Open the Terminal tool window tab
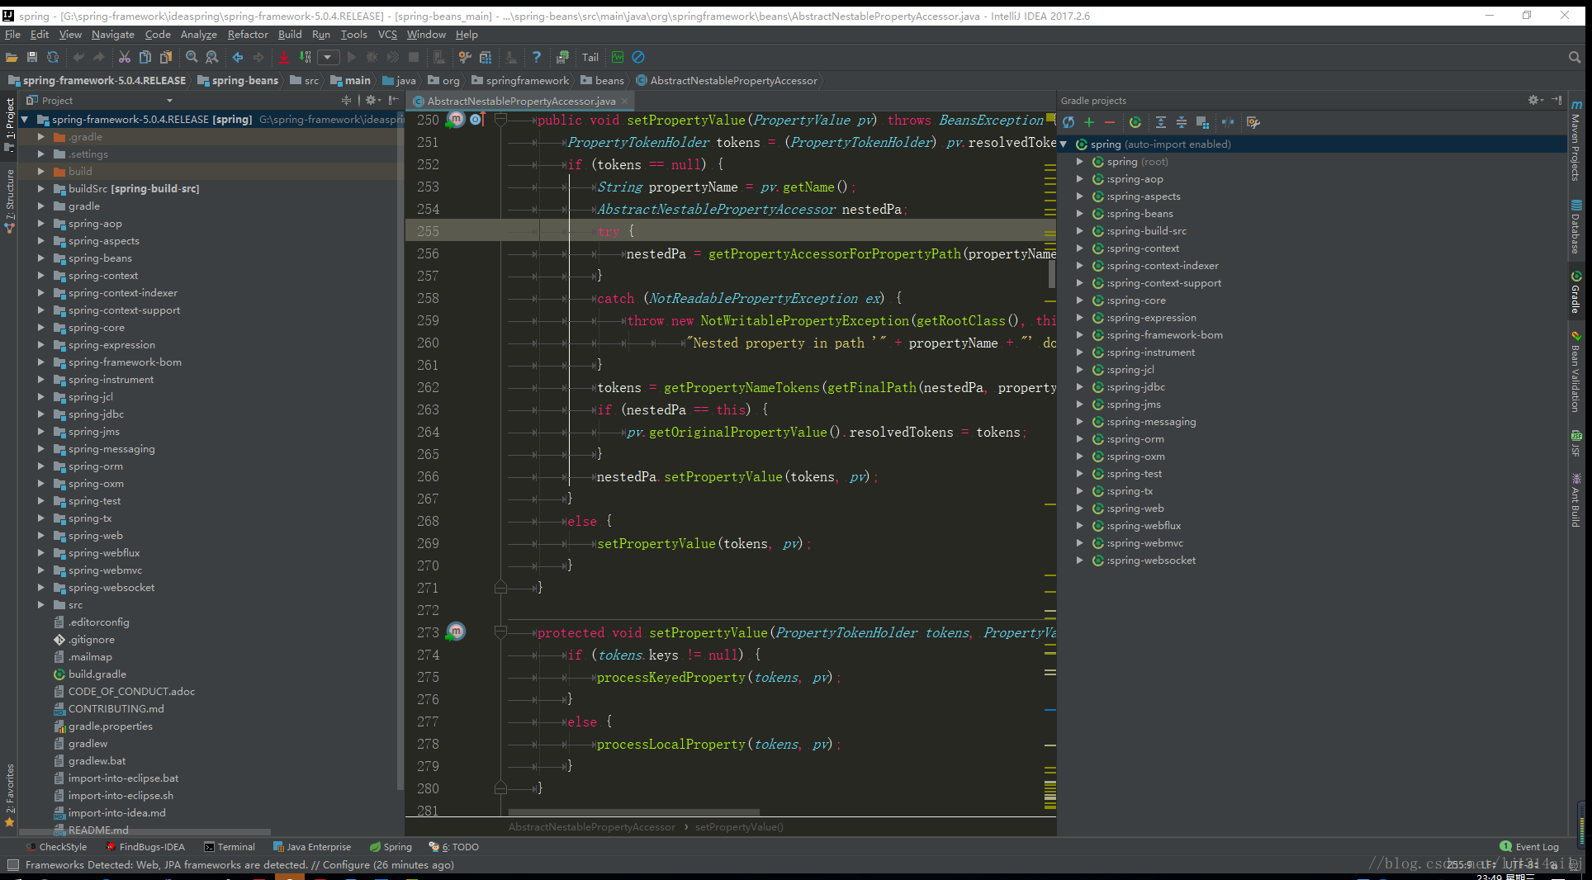1592x880 pixels. pyautogui.click(x=230, y=847)
